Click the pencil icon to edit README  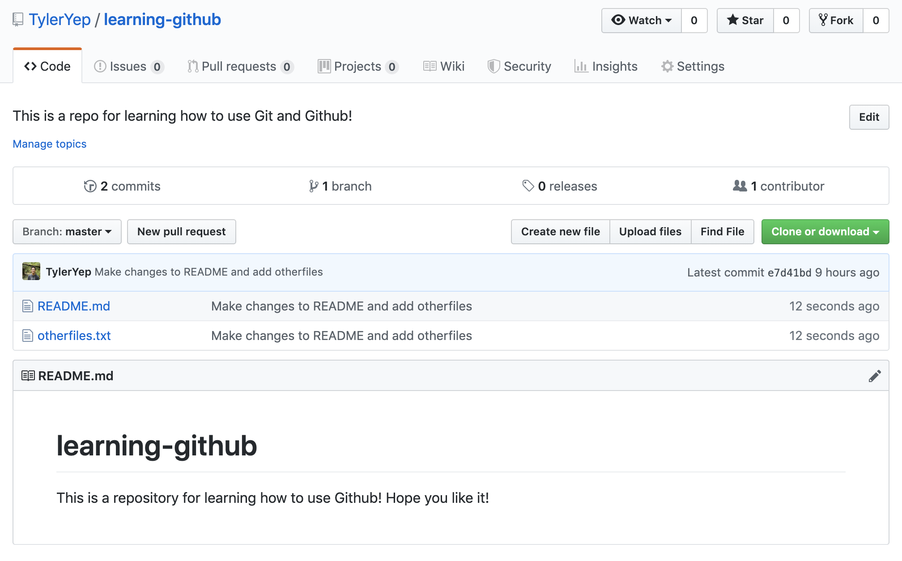[874, 376]
